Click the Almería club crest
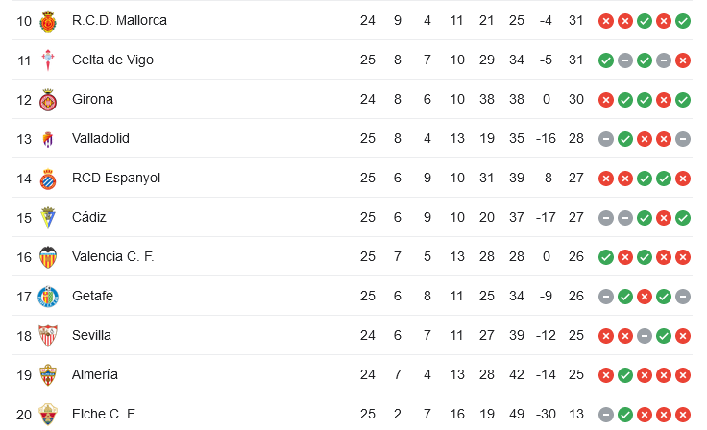 tap(48, 375)
